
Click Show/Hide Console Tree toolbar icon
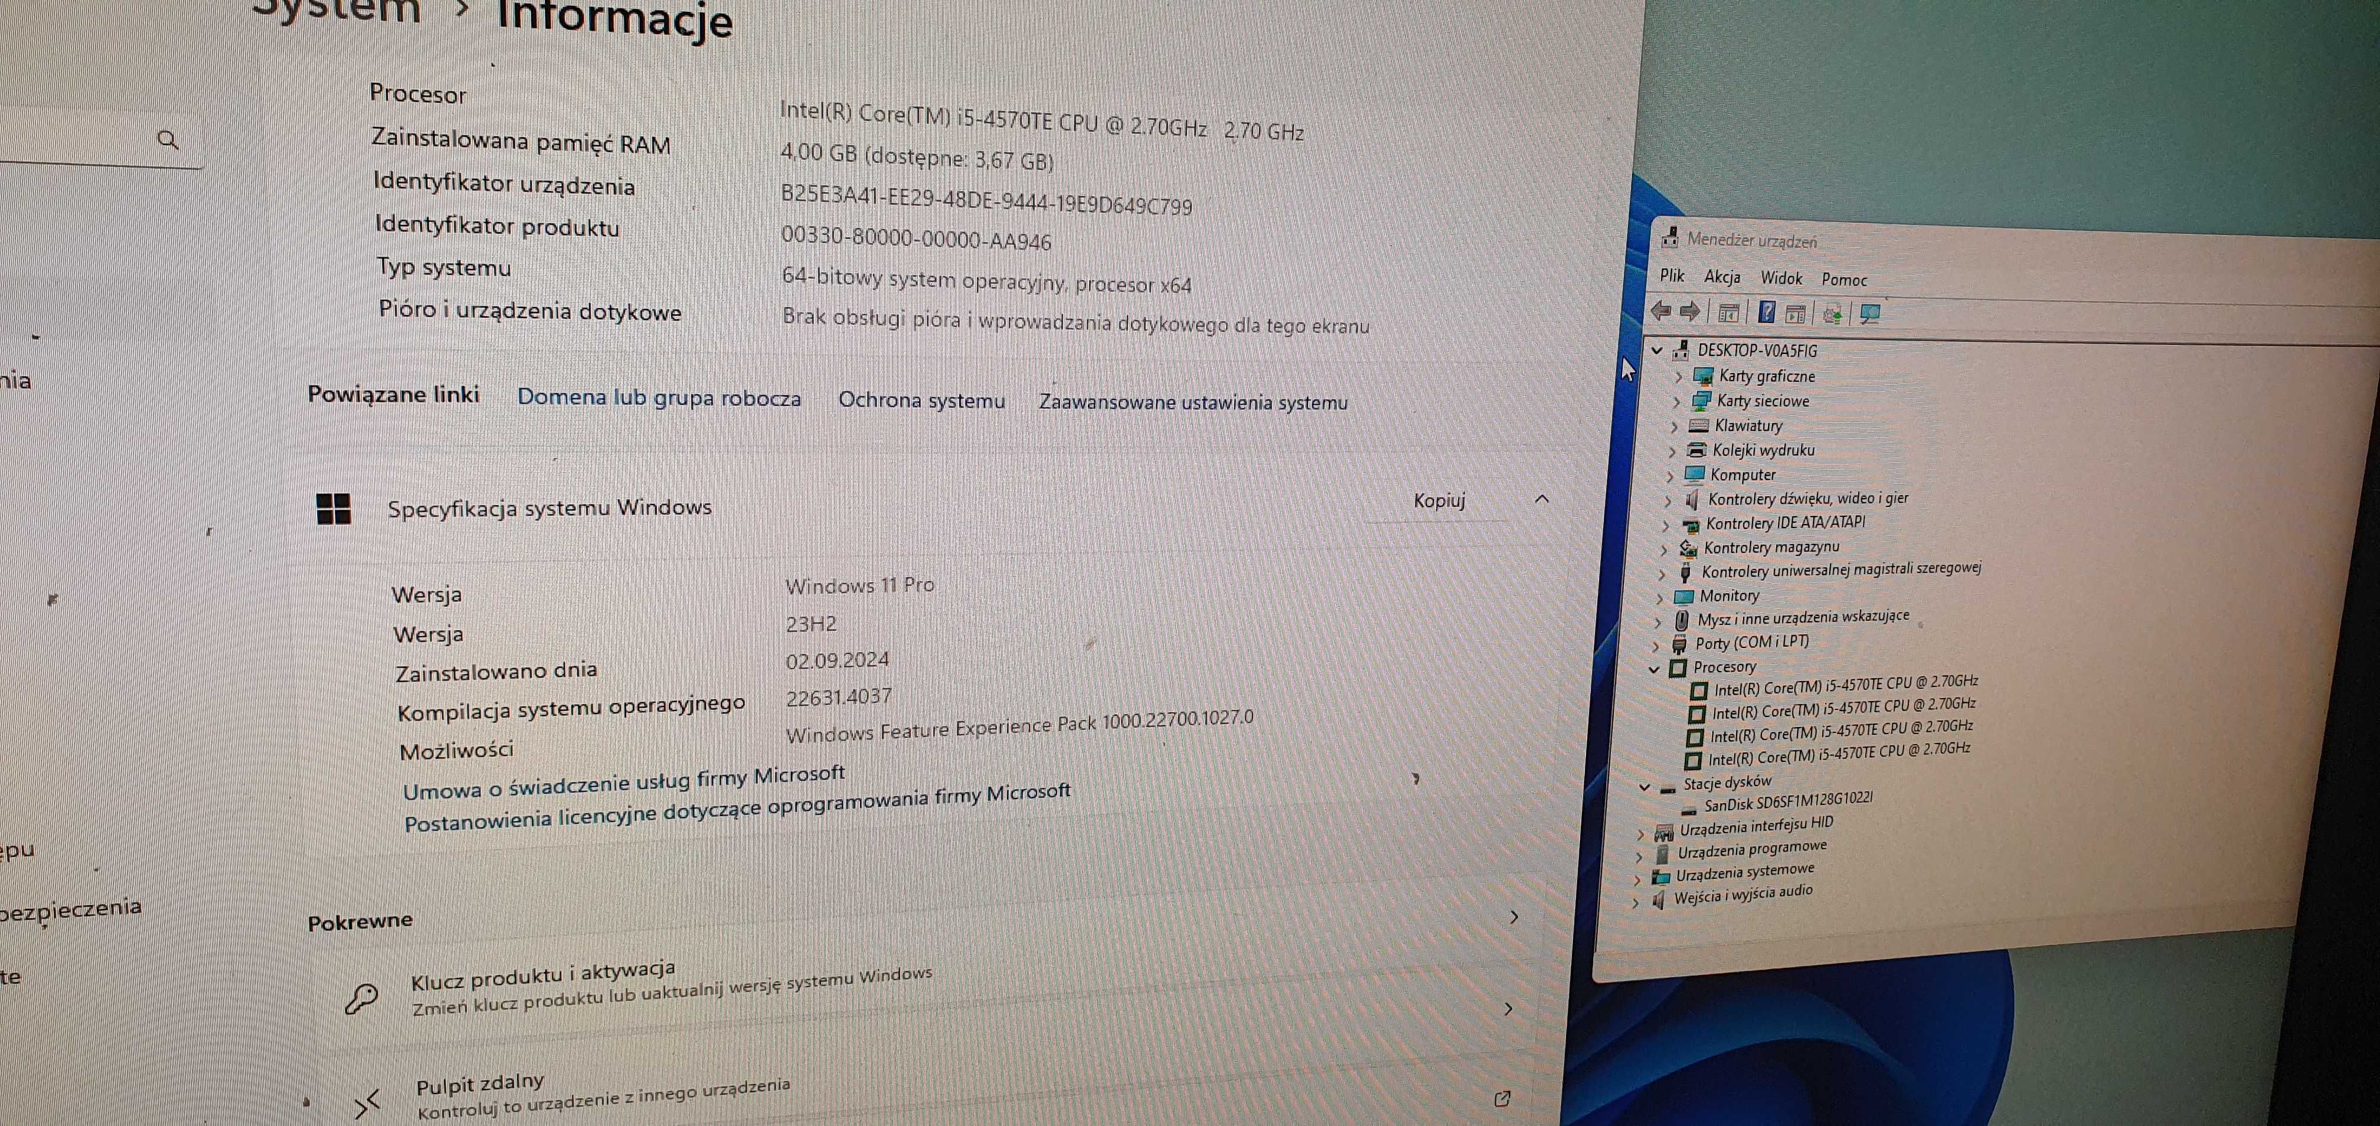click(1728, 313)
